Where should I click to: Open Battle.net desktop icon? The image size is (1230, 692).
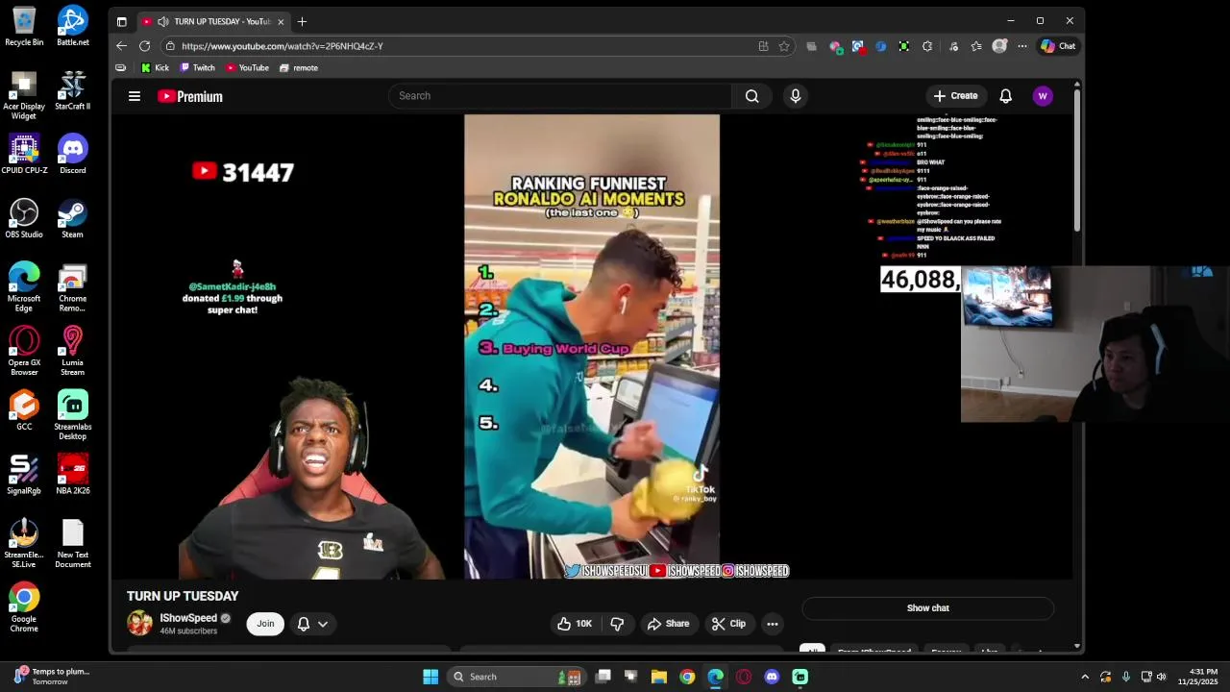[x=73, y=26]
